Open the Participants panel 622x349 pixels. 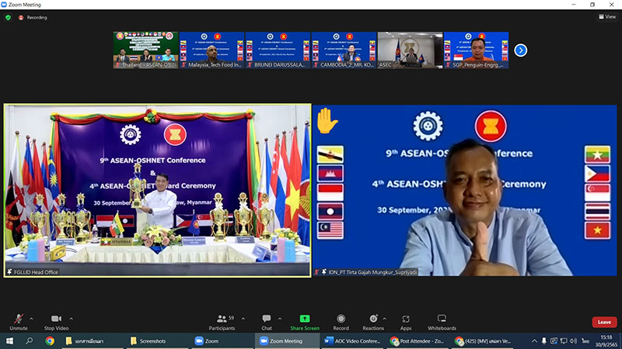(222, 321)
